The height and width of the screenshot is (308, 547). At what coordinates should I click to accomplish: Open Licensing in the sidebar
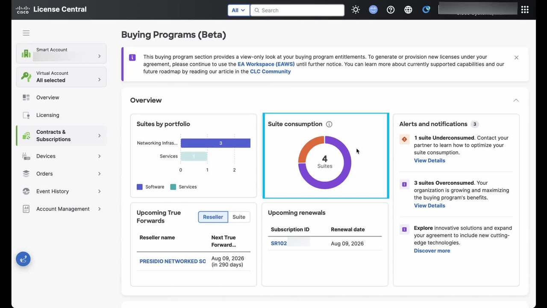48,115
